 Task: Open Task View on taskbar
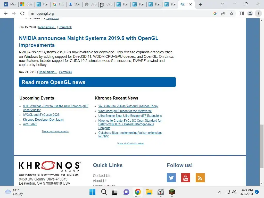pos(115,192)
